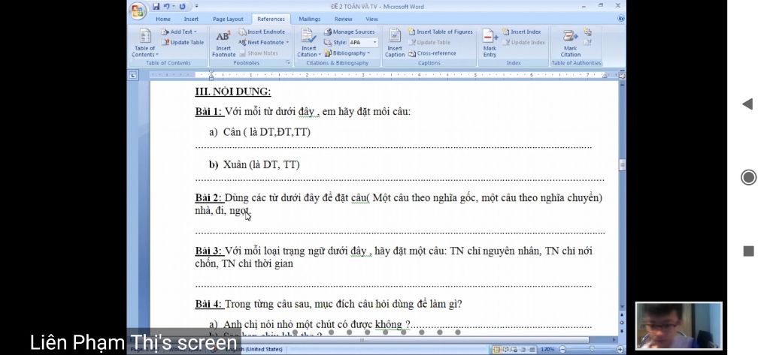
Task: Click the horizontal scrollbar thumb
Action: point(362,340)
